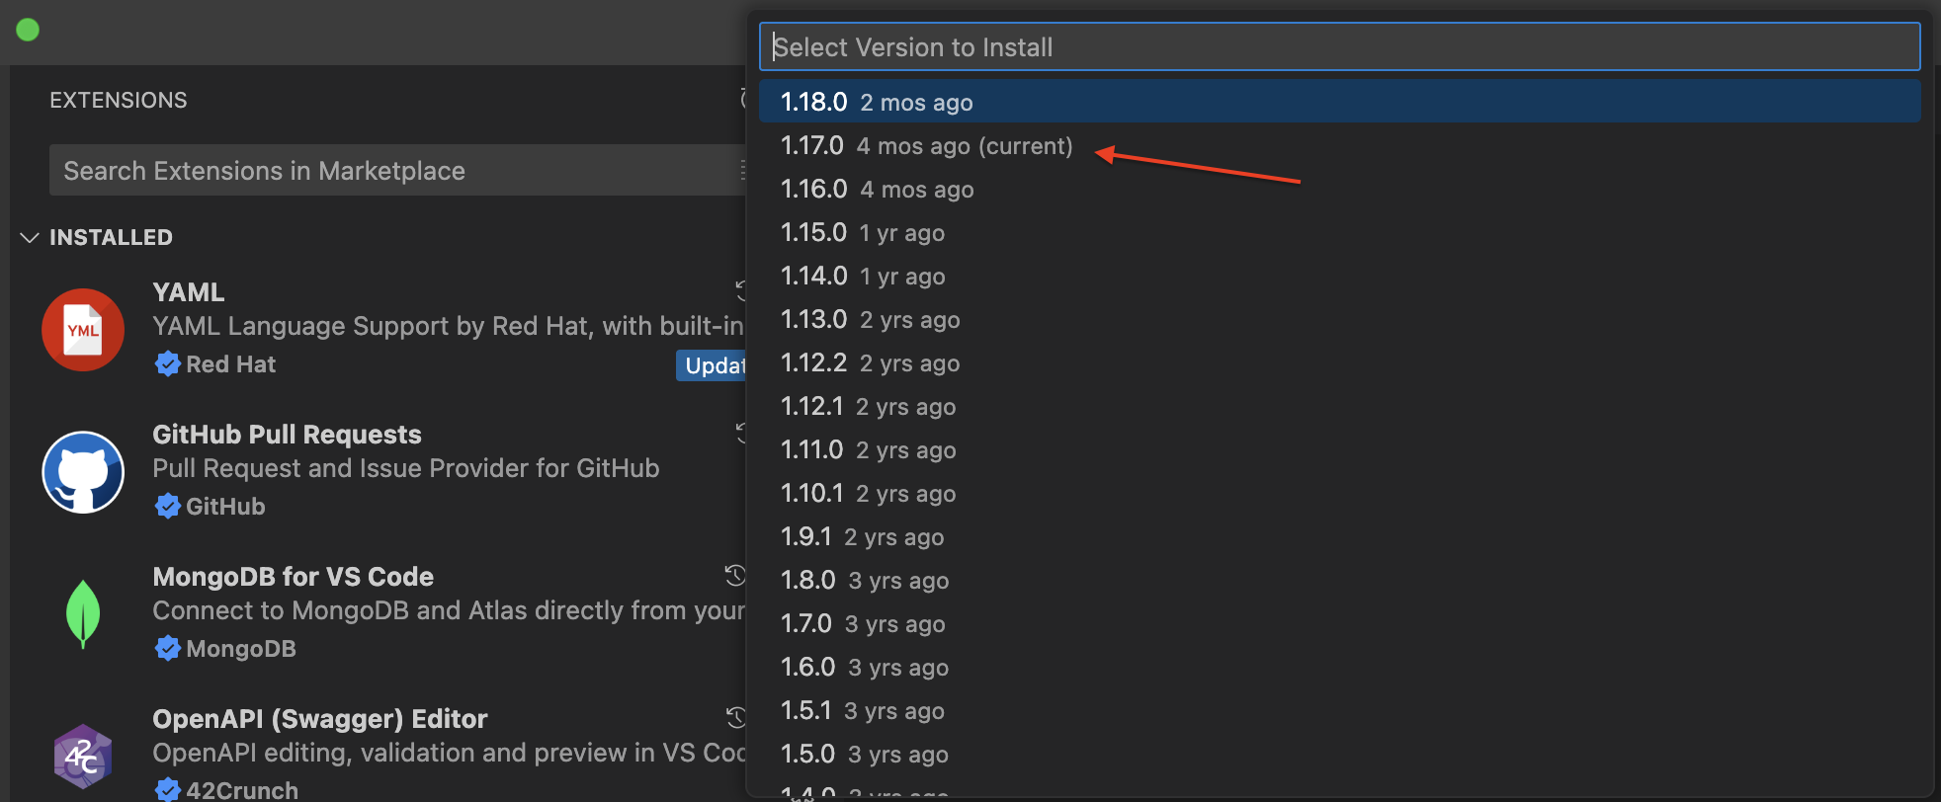
Task: Select current version 1.17.0
Action: (1339, 145)
